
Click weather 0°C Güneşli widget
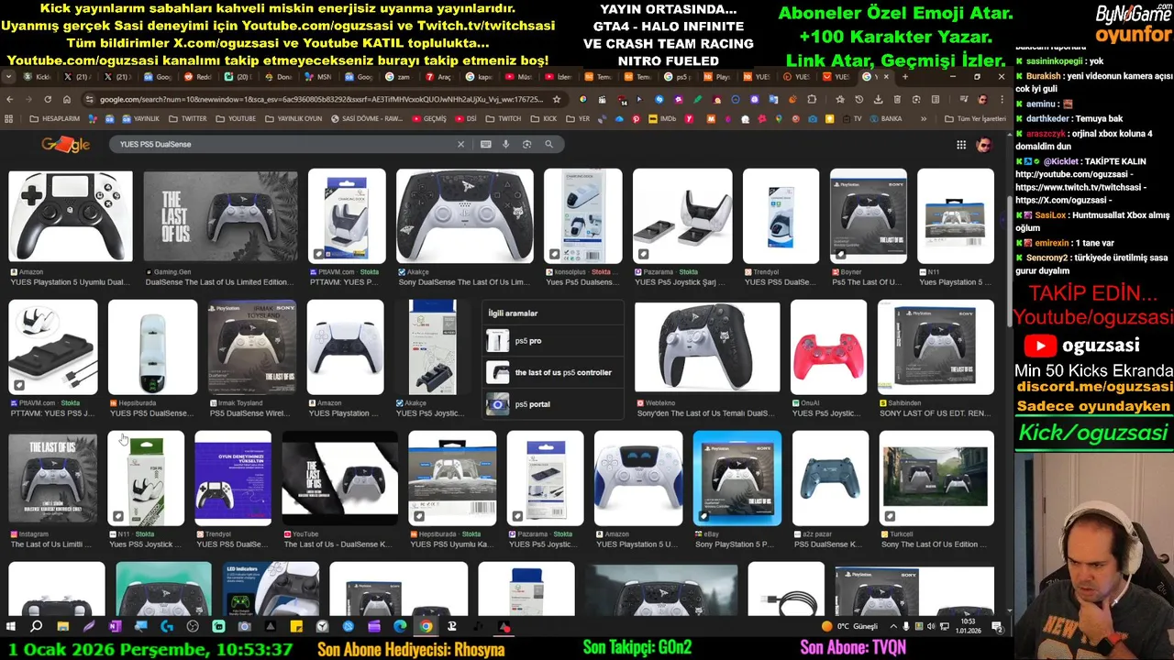[850, 627]
